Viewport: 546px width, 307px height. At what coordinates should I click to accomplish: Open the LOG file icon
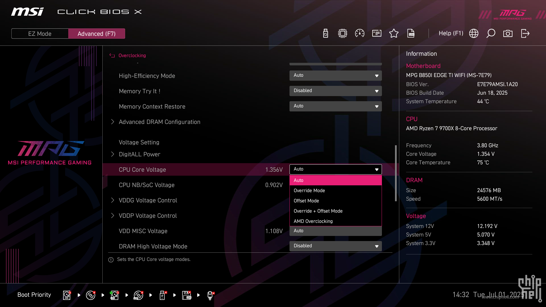click(411, 34)
